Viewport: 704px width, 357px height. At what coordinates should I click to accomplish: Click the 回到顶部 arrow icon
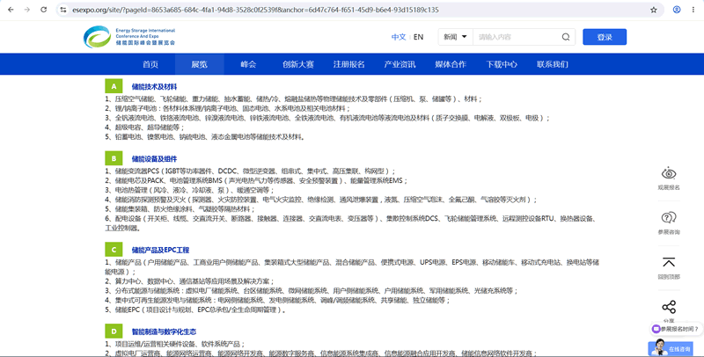[x=669, y=262]
